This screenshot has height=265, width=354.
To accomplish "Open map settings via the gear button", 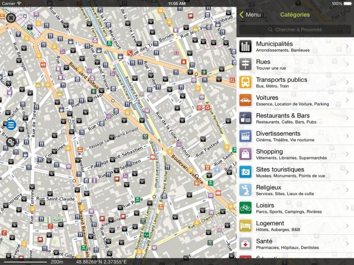I will pyautogui.click(x=10, y=142).
